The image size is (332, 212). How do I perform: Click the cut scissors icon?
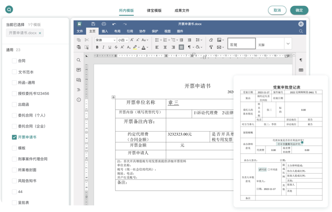(x=87, y=40)
